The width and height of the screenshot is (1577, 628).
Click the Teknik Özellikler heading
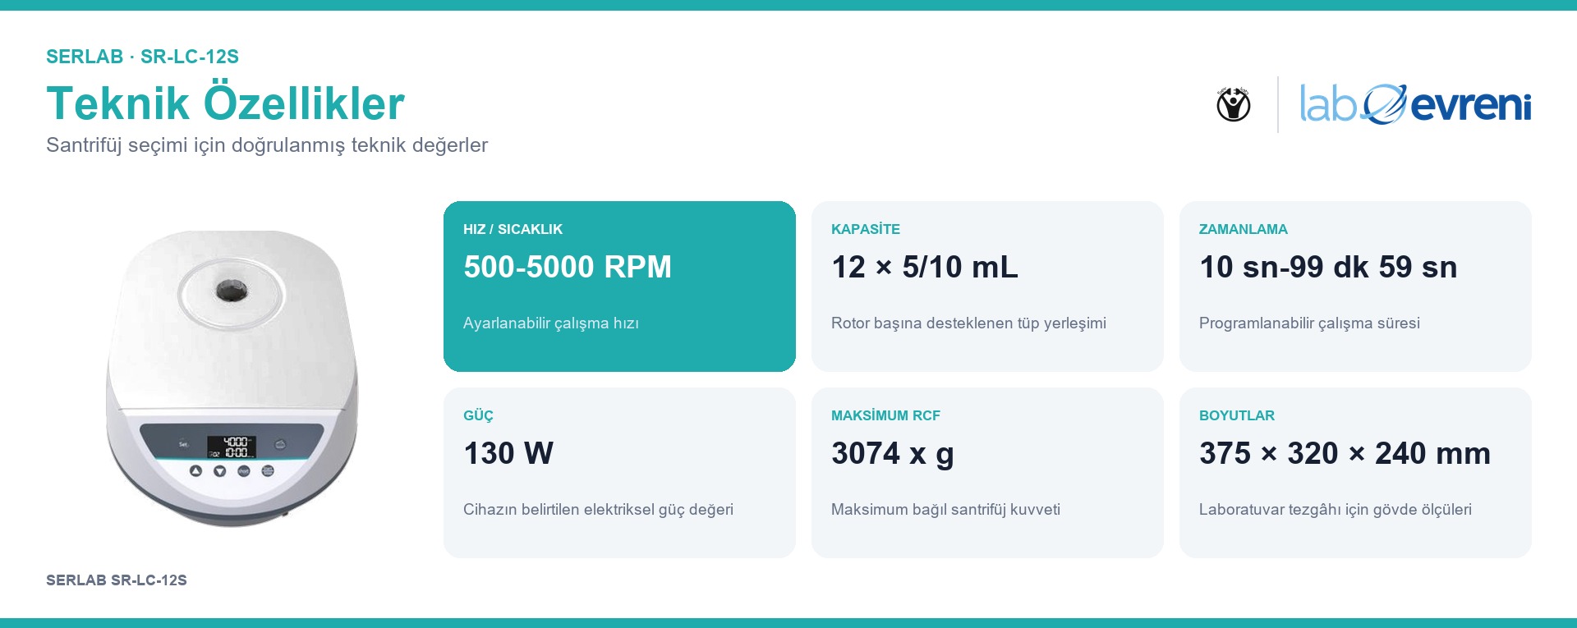[x=225, y=103]
